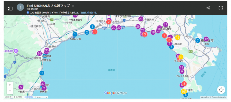
Task: Select red marker 8 near 三浦市
Action: pos(184,84)
